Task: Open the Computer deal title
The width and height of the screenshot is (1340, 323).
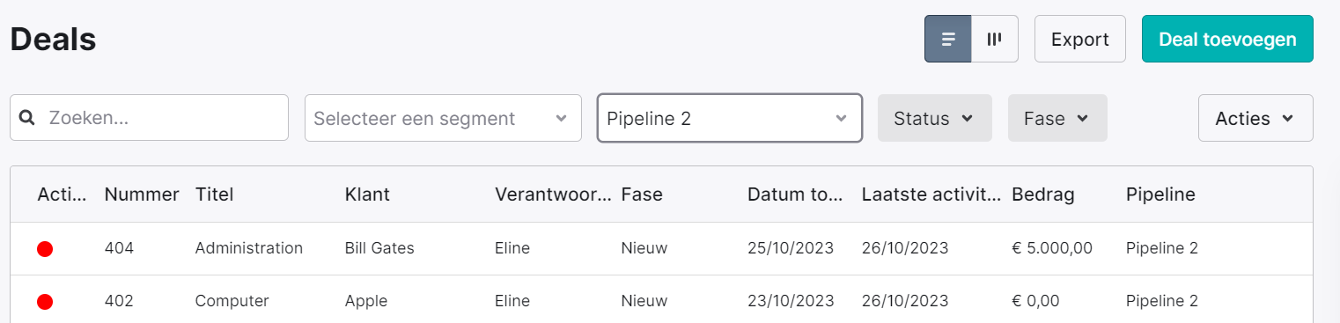Action: [232, 301]
